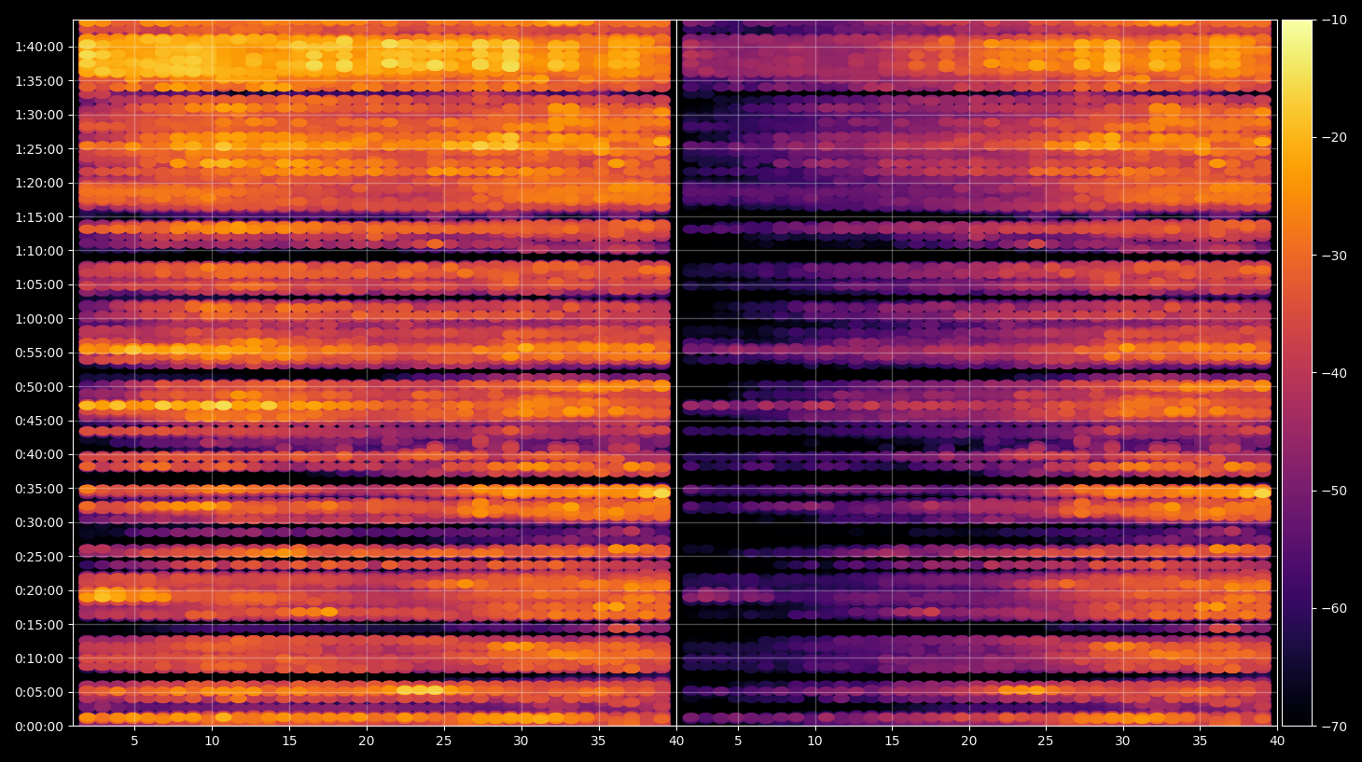Select x-axis label 15 of right heatmap
Screen dimensions: 1362x762
tap(892, 741)
